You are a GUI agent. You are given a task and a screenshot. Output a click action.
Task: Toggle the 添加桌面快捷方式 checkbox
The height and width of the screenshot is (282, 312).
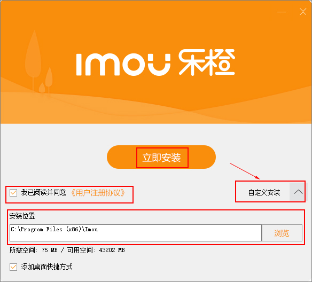click(13, 267)
